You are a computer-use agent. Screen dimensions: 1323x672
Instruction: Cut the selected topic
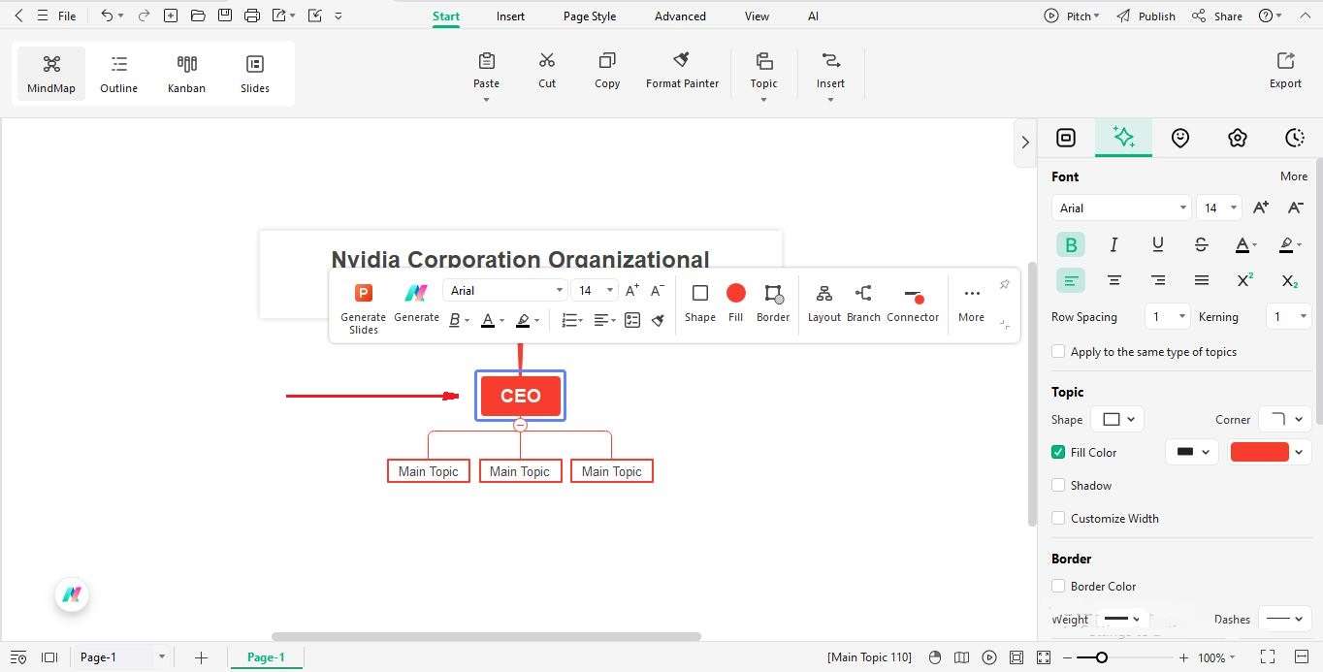click(x=547, y=71)
